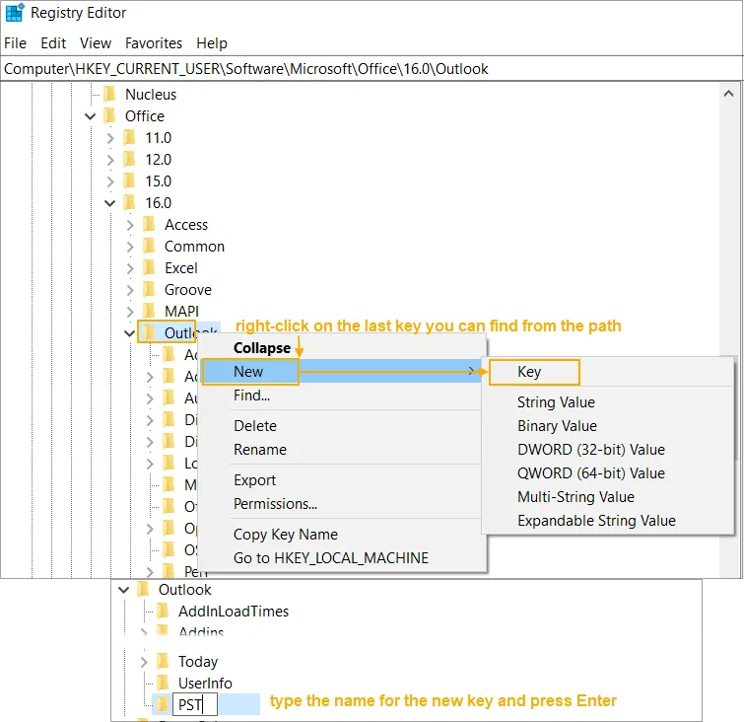This screenshot has height=722, width=744.
Task: Click the Excel folder icon
Action: point(149,267)
